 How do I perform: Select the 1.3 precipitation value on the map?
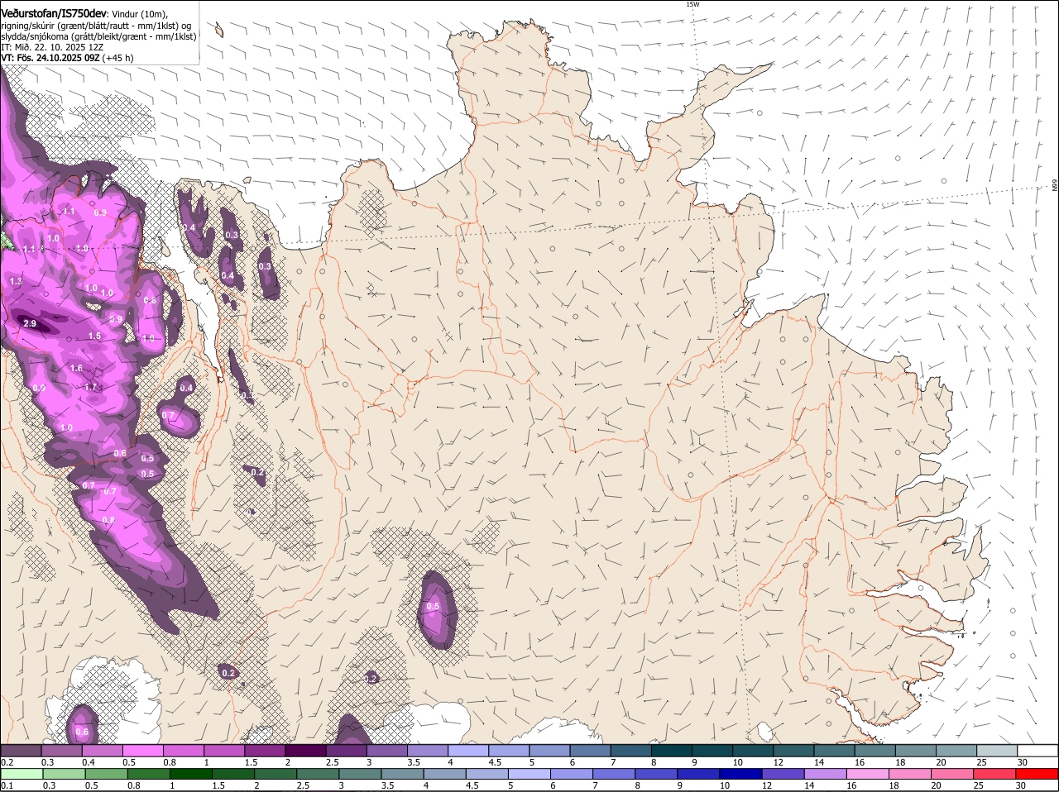(16, 282)
